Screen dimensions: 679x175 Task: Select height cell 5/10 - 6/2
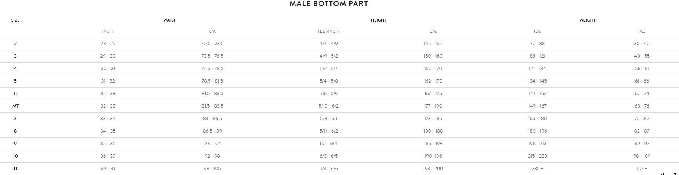pos(328,106)
